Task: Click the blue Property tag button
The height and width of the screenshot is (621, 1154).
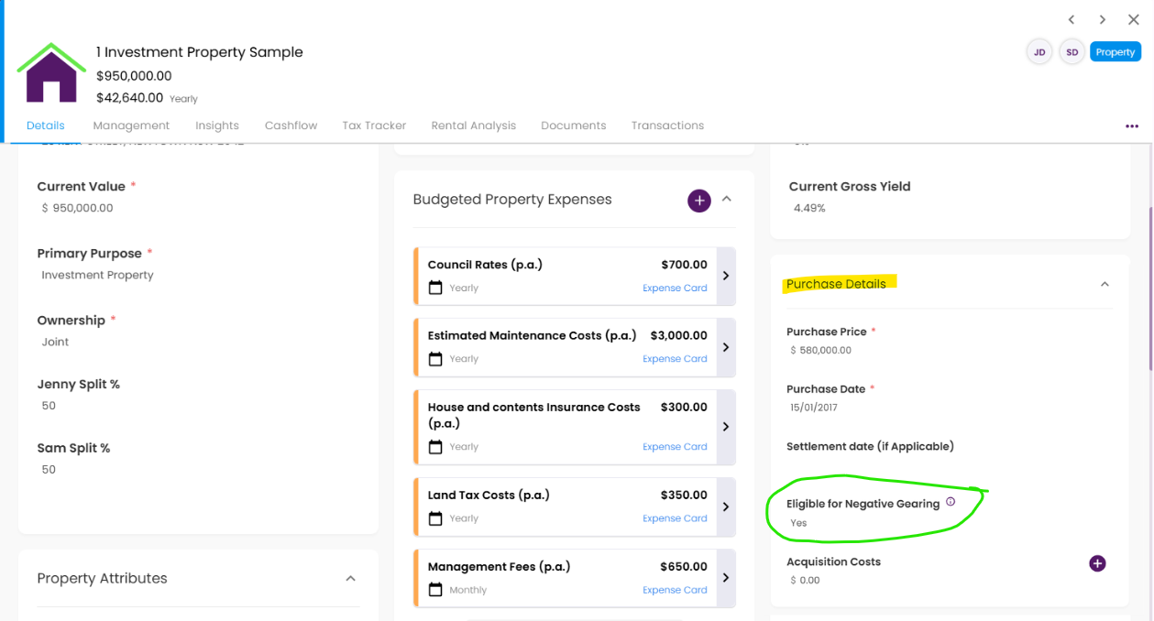Action: click(1116, 52)
